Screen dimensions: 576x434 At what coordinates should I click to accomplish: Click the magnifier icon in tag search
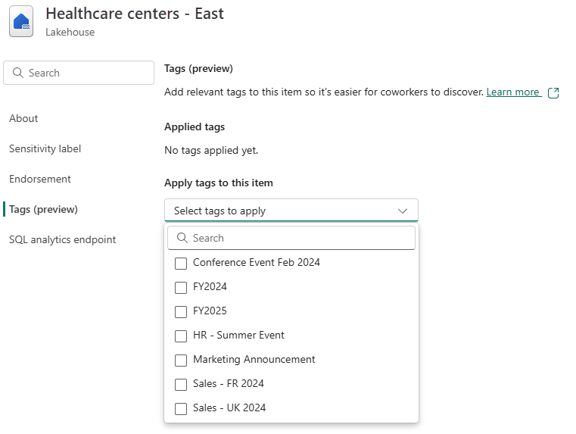pos(182,238)
